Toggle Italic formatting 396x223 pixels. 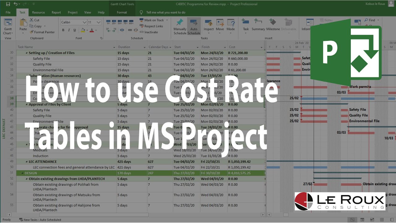point(69,30)
